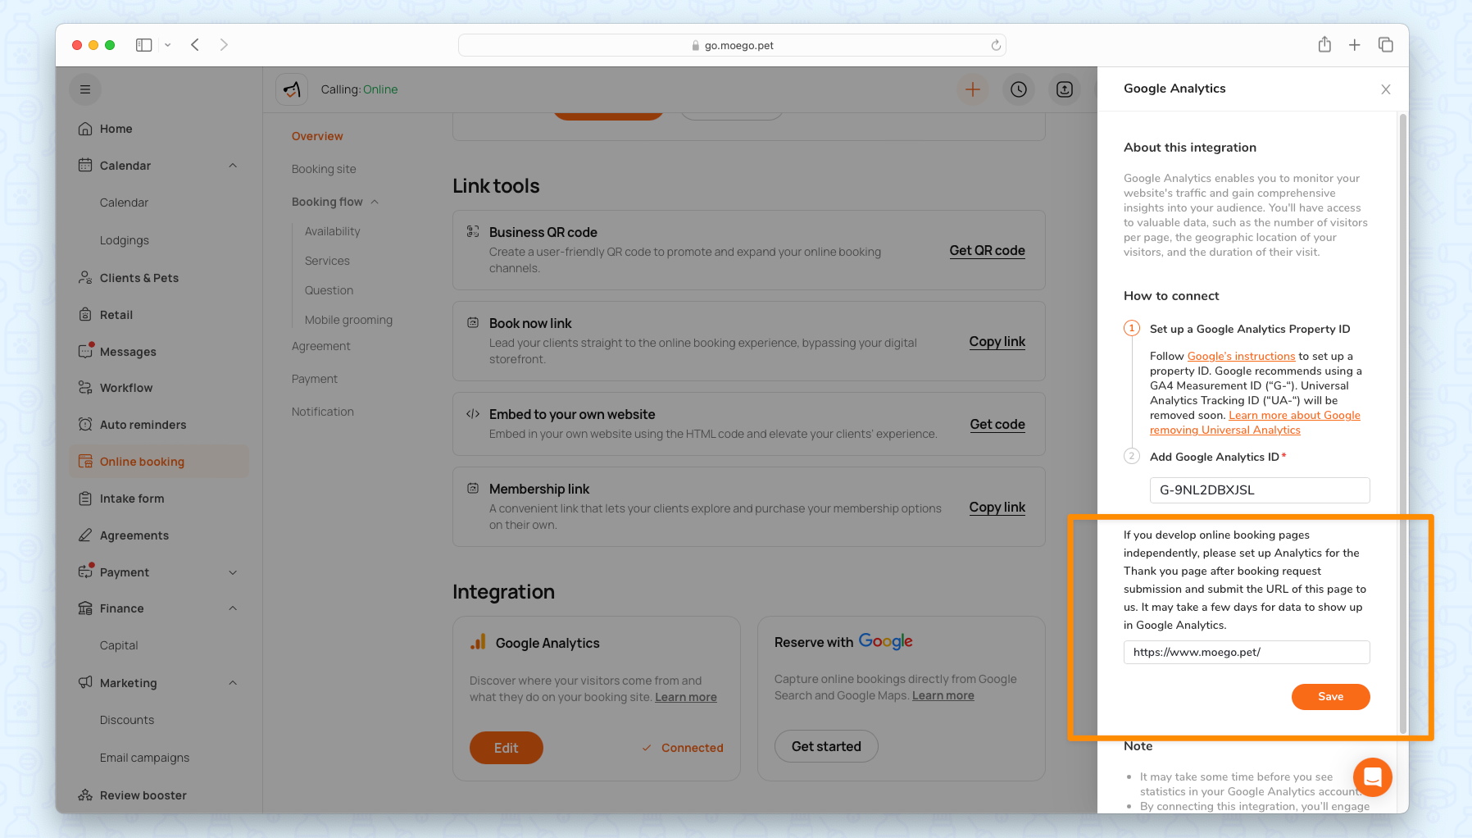Click the Business QR code icon
Image resolution: width=1472 pixels, height=838 pixels.
[473, 231]
